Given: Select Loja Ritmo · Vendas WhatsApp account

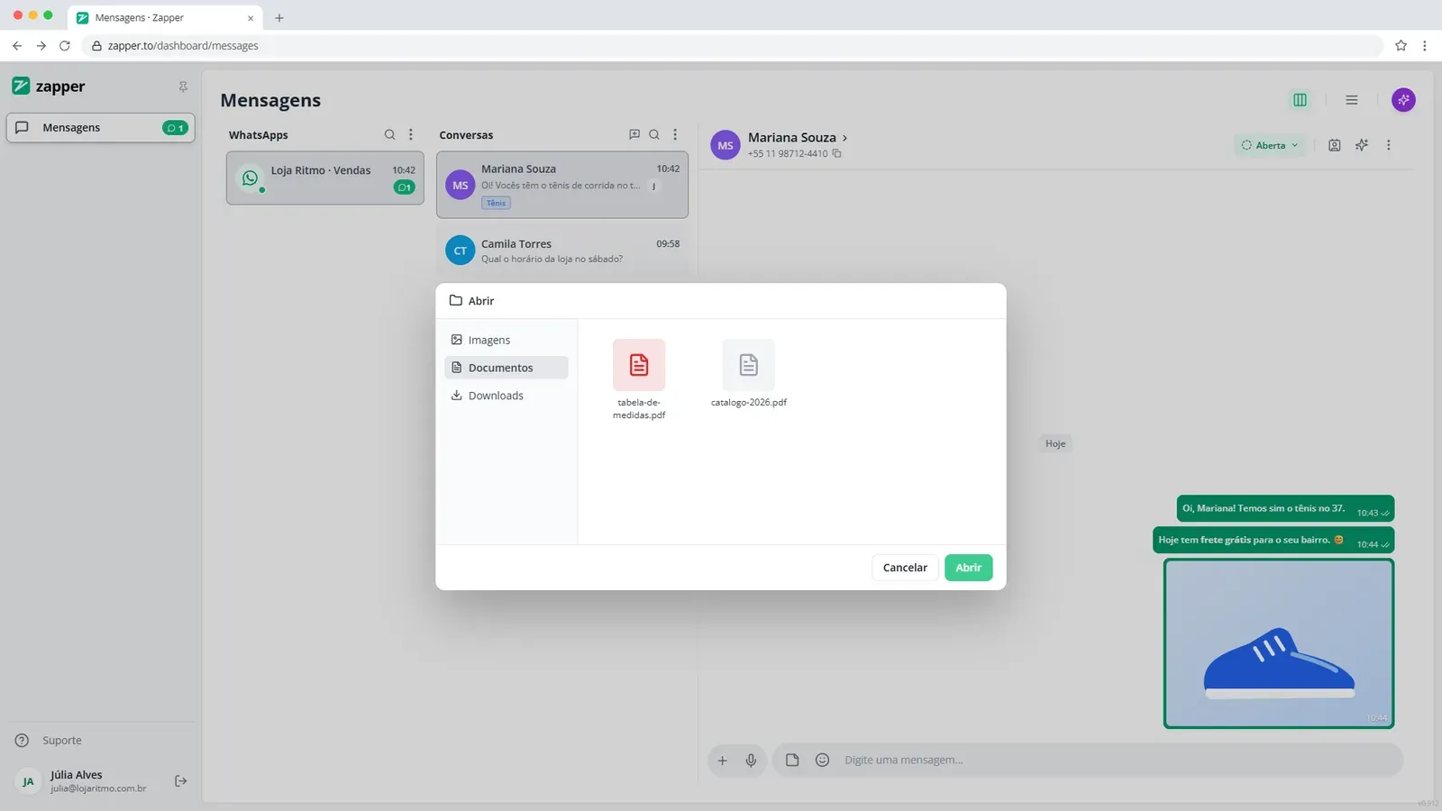Looking at the screenshot, I should point(325,178).
